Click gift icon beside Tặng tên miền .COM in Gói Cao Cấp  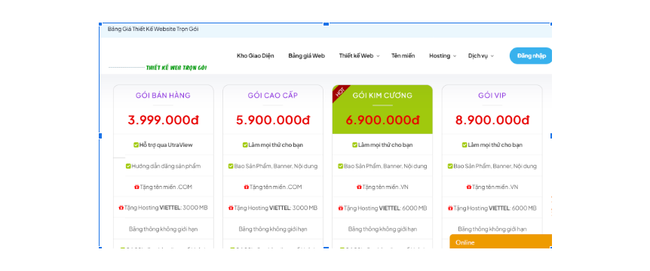pyautogui.click(x=247, y=187)
